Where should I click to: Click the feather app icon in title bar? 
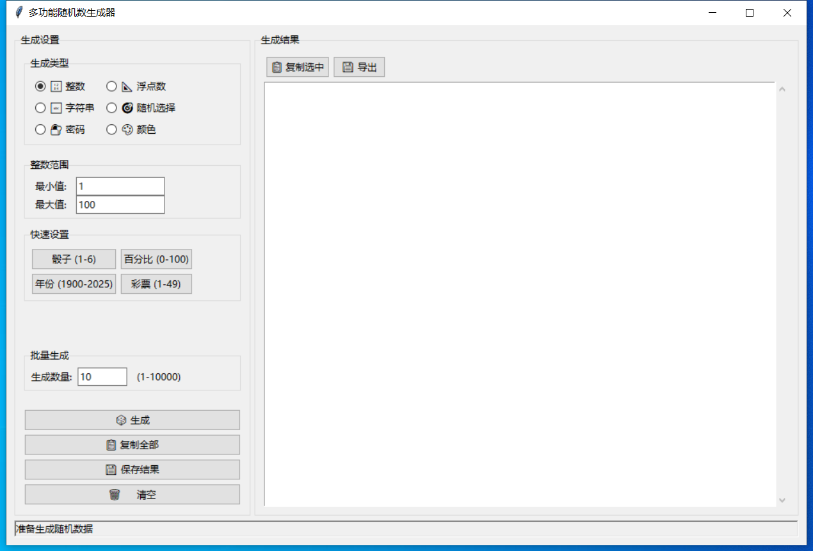pos(18,12)
